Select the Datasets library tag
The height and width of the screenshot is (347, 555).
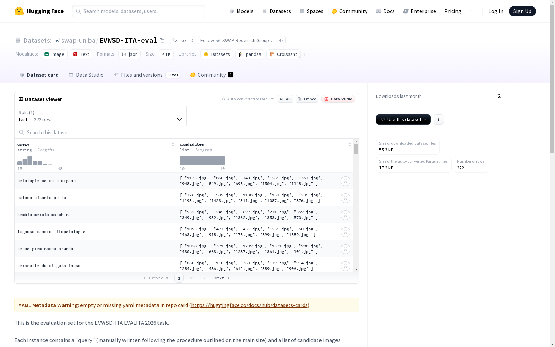click(x=217, y=54)
